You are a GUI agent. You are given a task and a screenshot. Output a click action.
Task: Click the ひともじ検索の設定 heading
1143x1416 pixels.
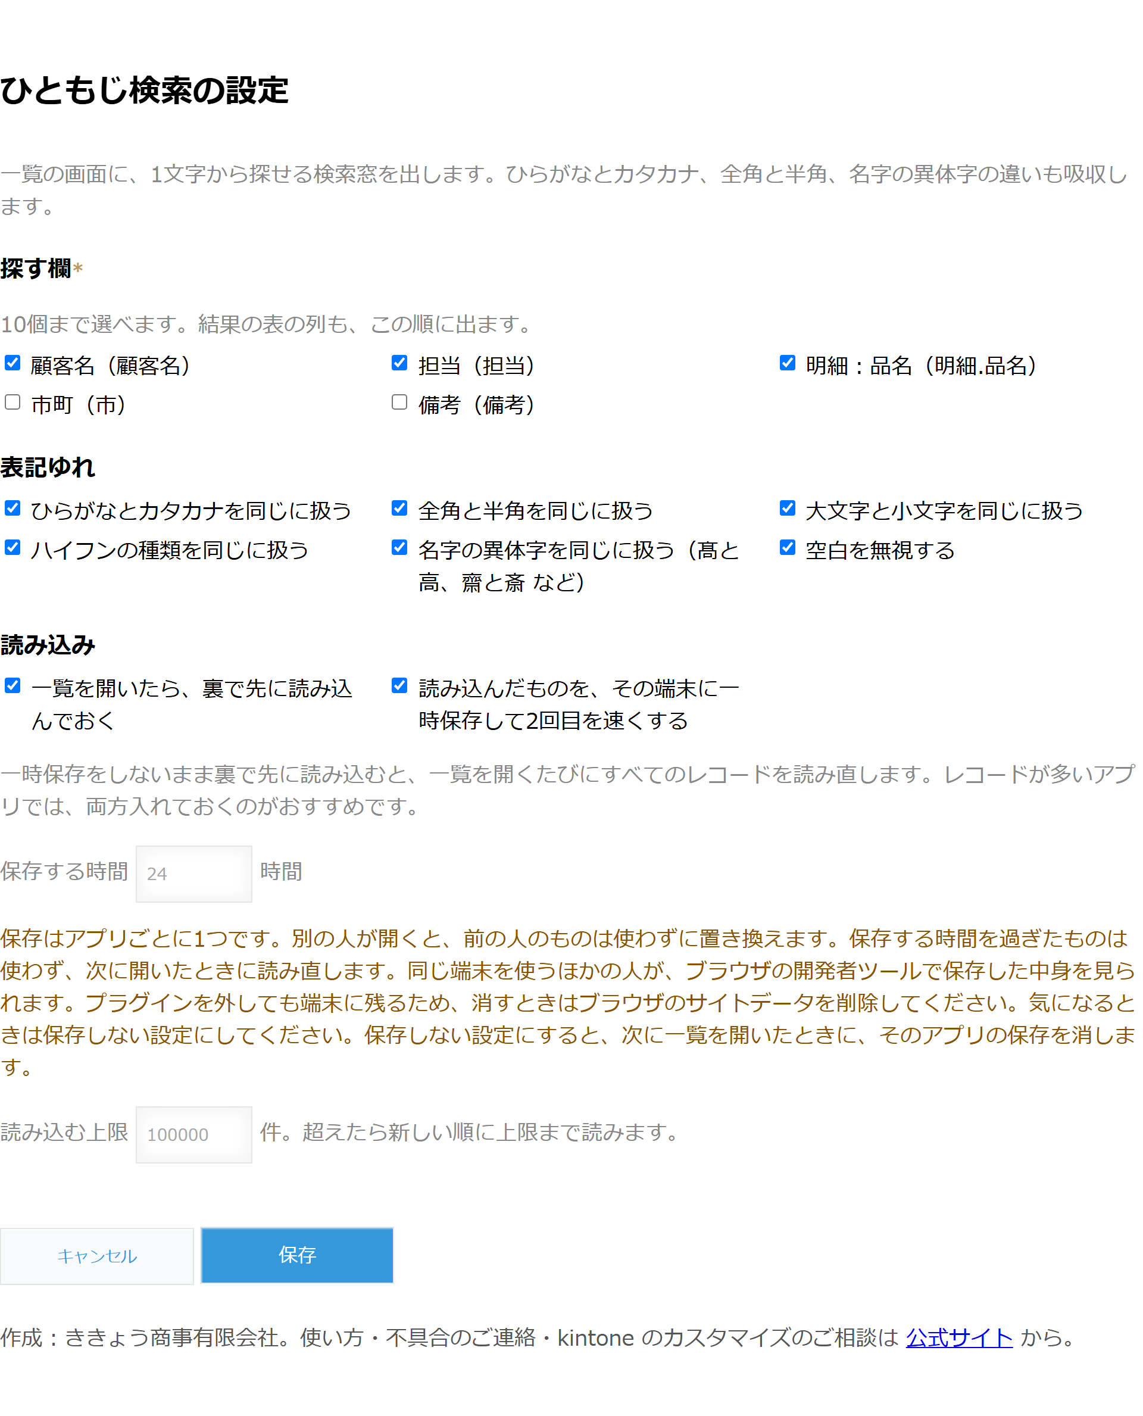click(144, 91)
